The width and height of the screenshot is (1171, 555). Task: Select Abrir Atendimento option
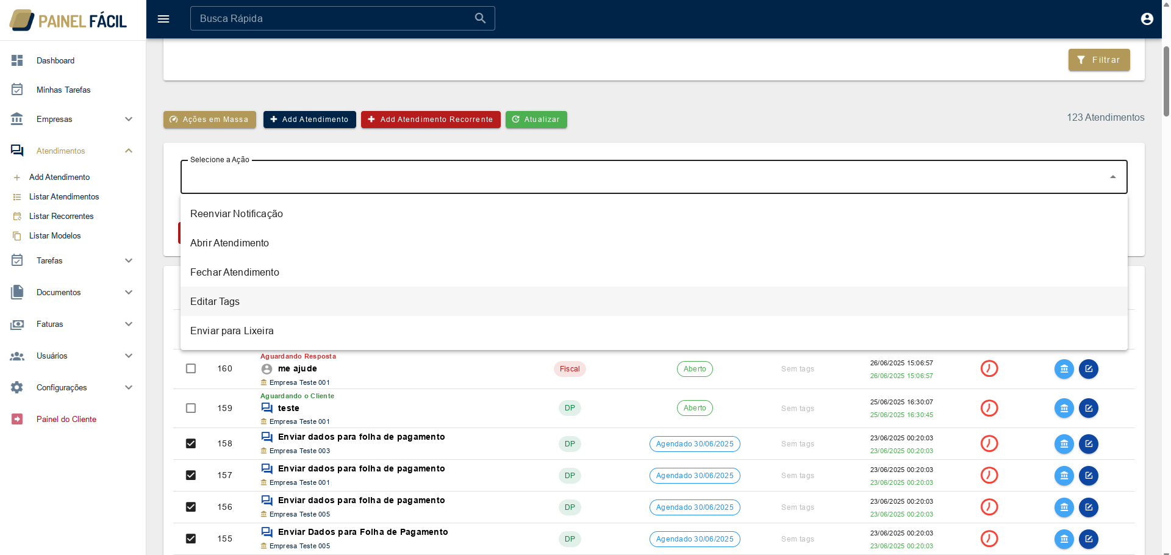click(x=654, y=243)
